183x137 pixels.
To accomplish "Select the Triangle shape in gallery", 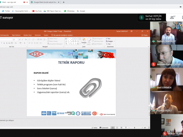I will pyautogui.click(x=66, y=41).
